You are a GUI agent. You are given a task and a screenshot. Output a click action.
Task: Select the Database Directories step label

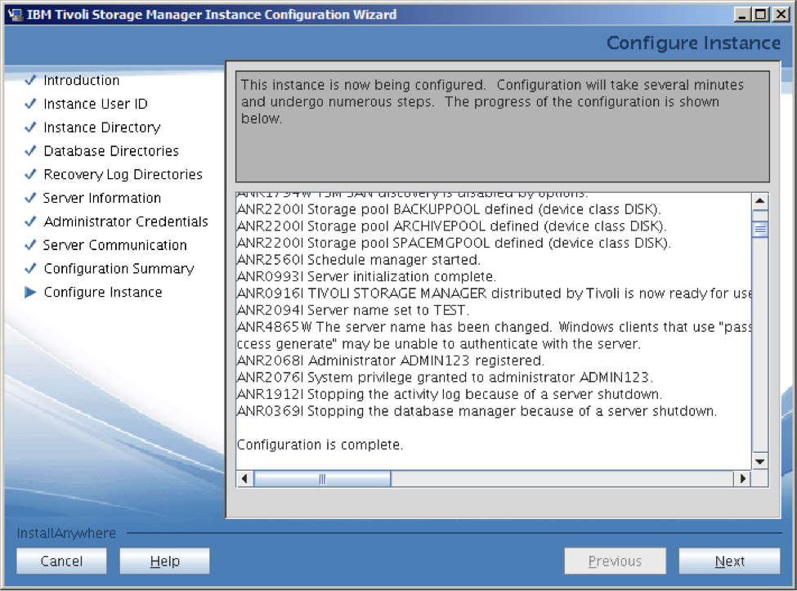point(111,151)
